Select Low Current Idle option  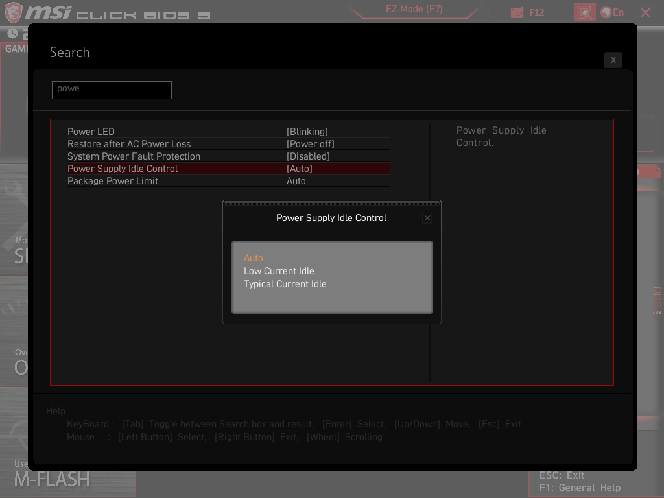(x=279, y=271)
